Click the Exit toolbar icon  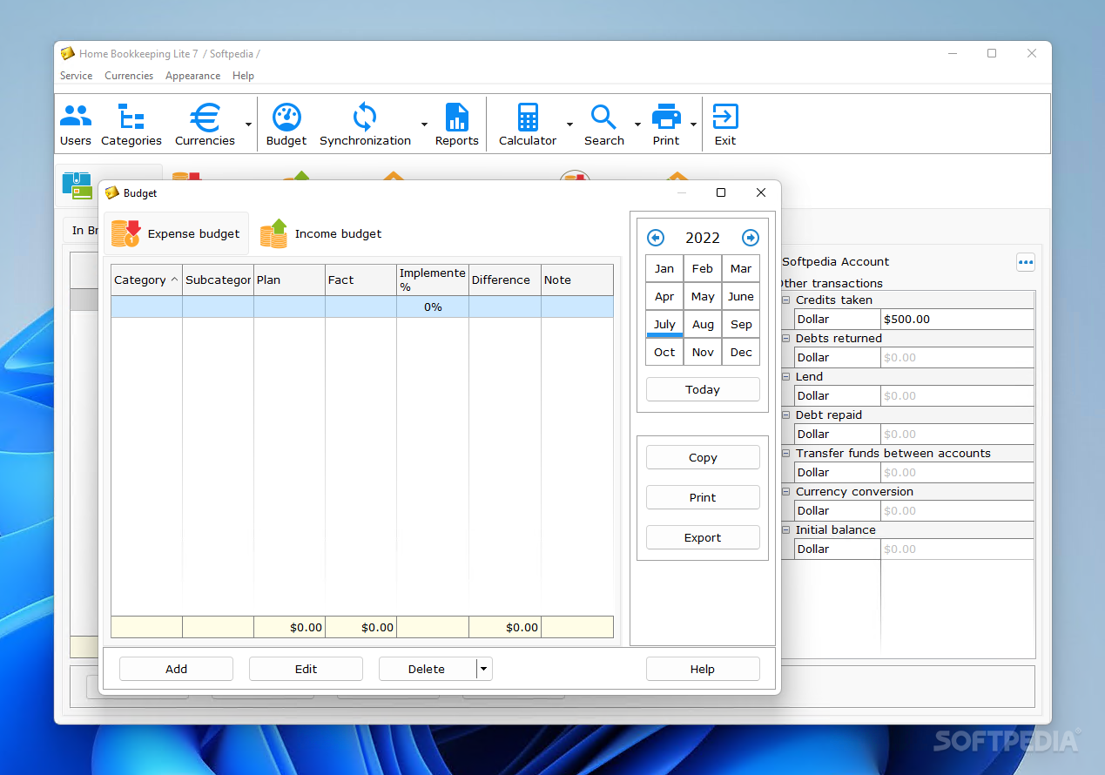tap(725, 125)
